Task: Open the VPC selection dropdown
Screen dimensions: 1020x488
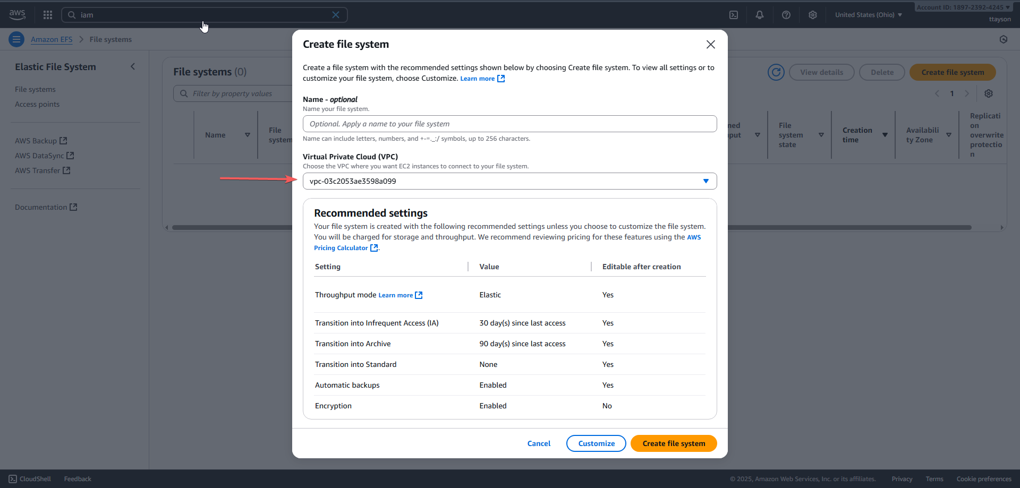Action: [509, 181]
